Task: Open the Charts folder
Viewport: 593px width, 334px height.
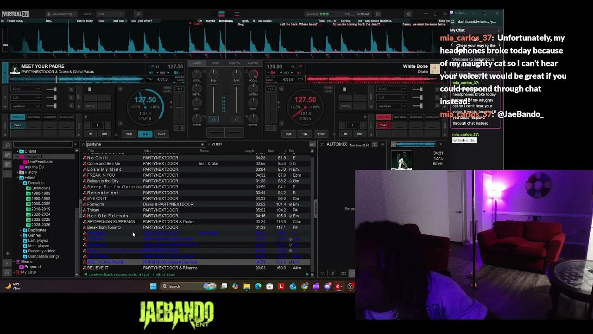Action: click(x=30, y=151)
